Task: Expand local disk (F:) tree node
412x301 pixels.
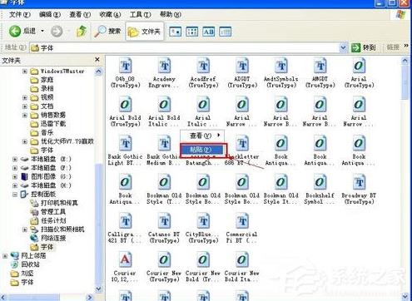Action: tap(15, 168)
